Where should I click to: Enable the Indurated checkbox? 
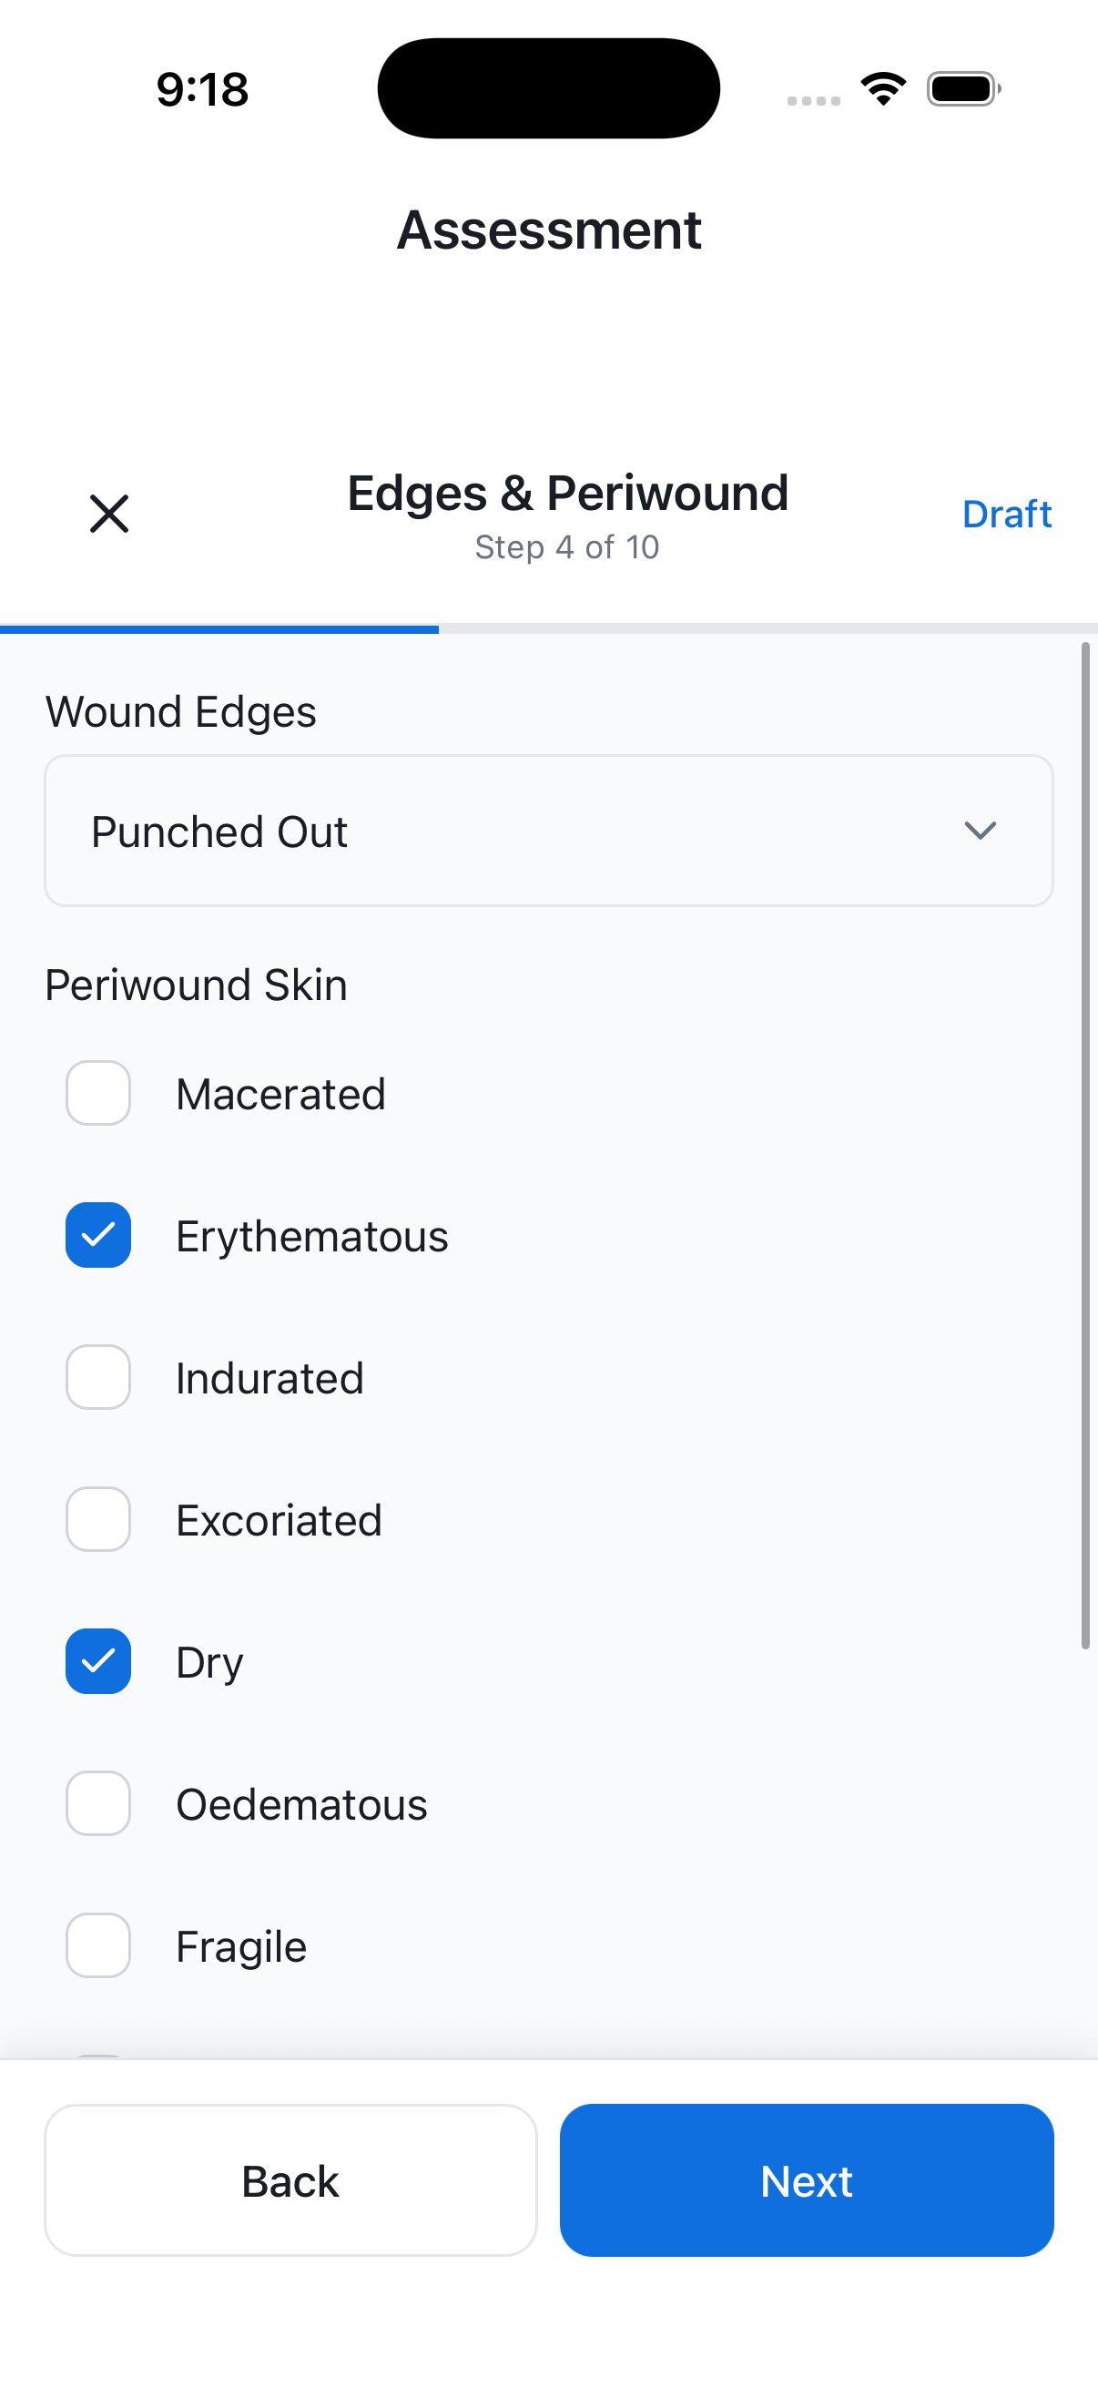coord(98,1378)
